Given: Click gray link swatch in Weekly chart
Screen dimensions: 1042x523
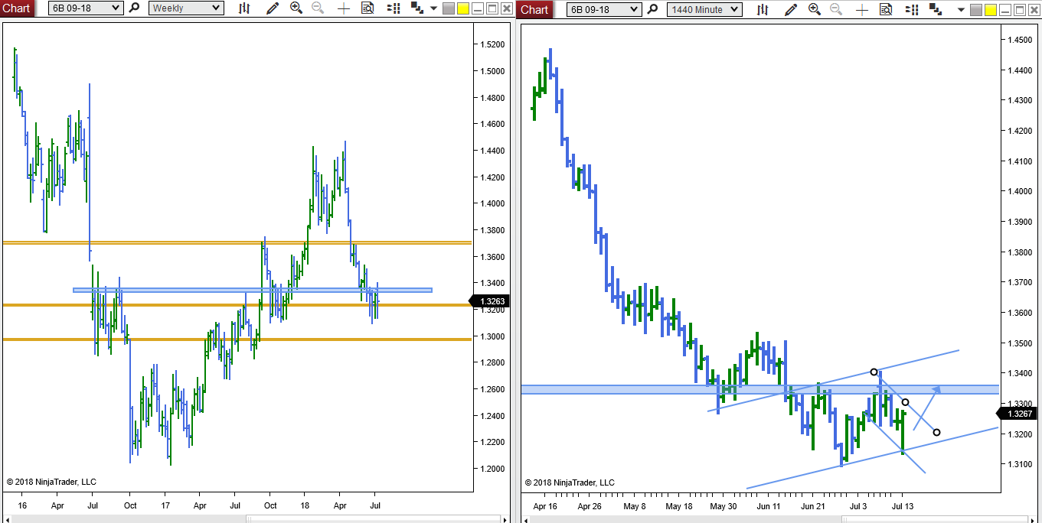Looking at the screenshot, I should (x=449, y=8).
